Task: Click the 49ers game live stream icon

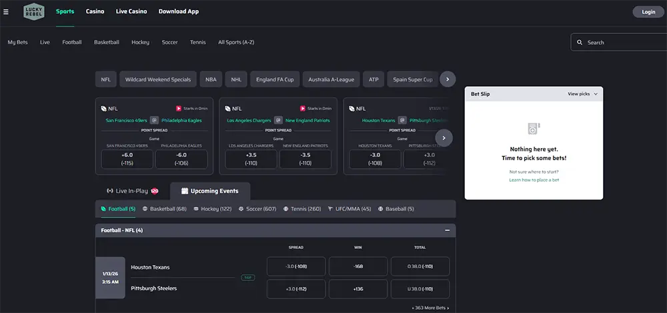Action: (x=179, y=108)
